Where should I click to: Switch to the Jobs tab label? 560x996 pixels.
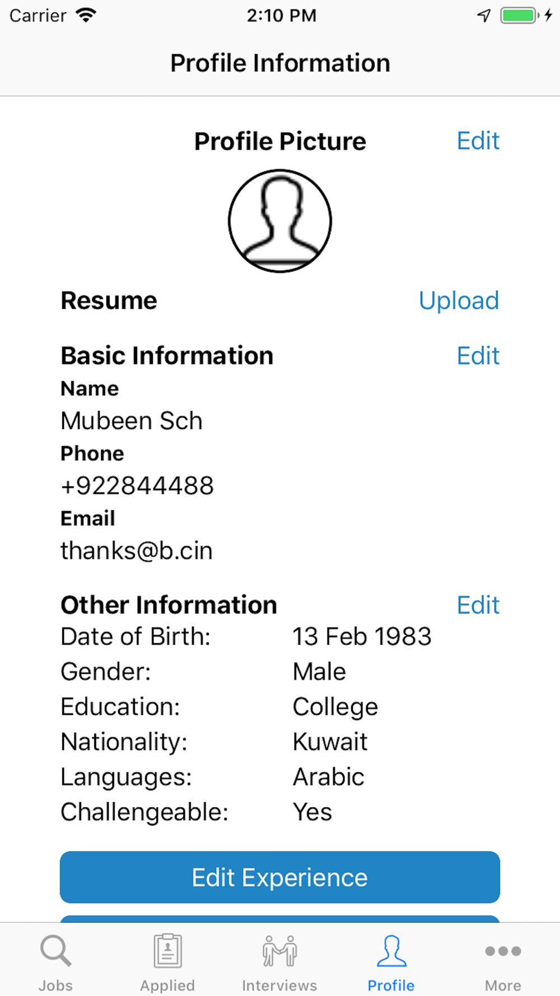55,985
